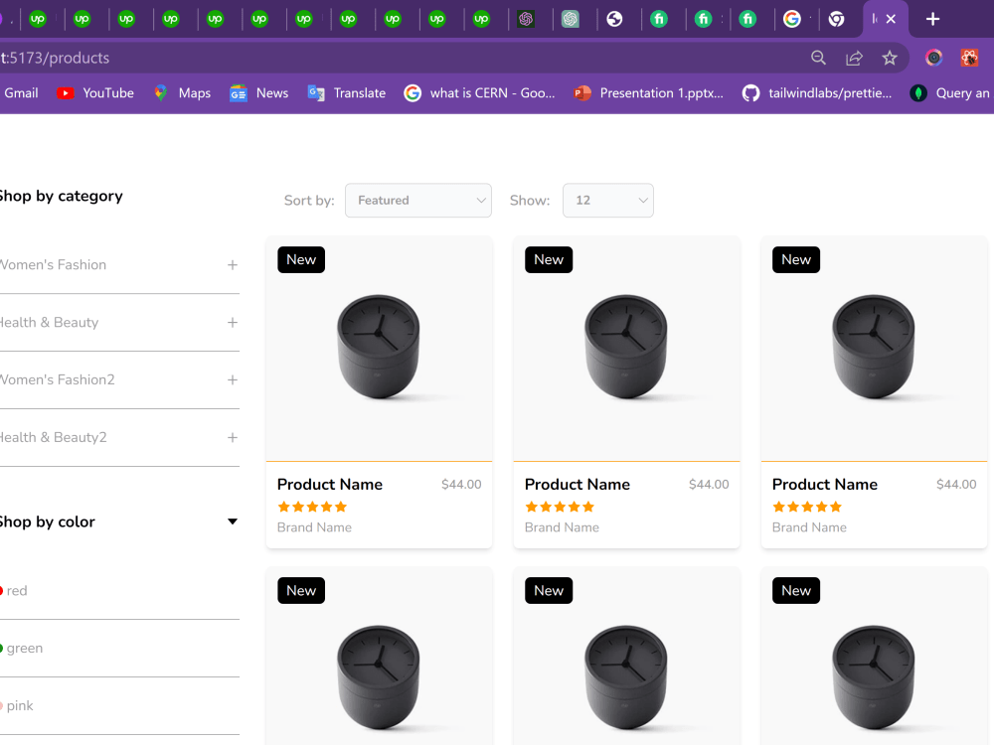
Task: Expand Women's Fashion2 category with plus
Action: click(233, 379)
